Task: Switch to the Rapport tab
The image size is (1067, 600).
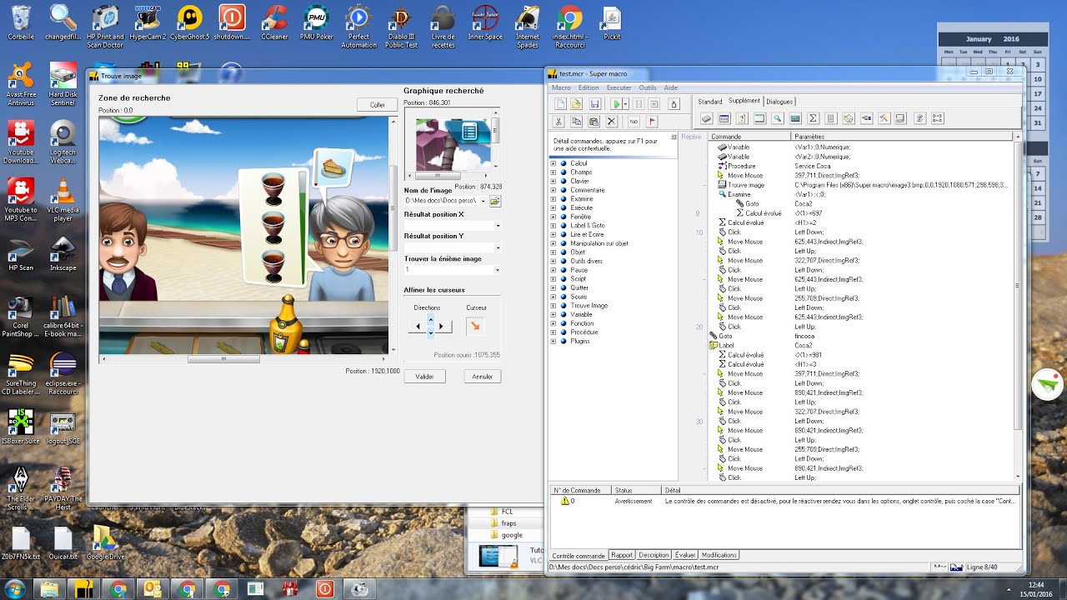Action: click(622, 555)
